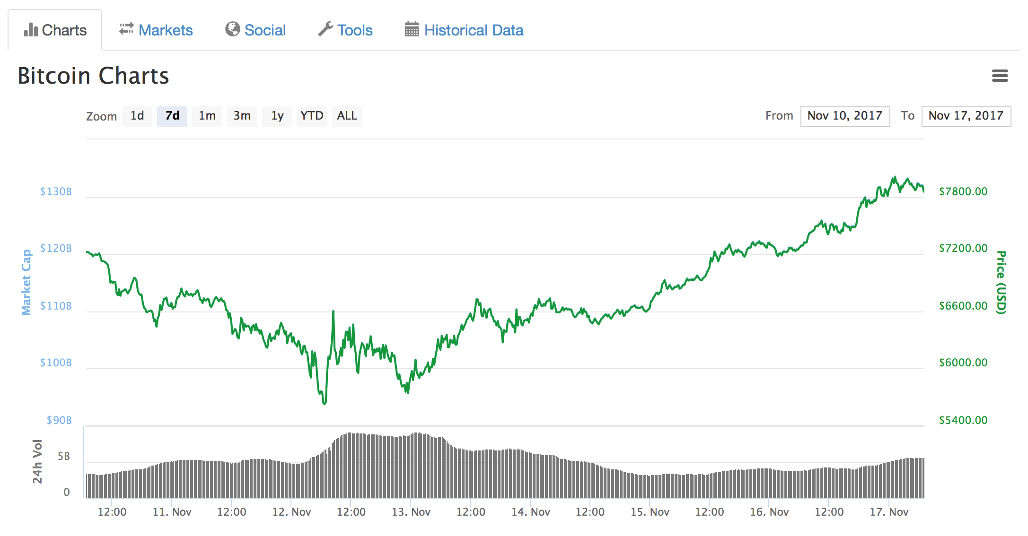Viewport: 1028px width, 536px height.
Task: Open the Historical Data tab
Action: click(473, 30)
